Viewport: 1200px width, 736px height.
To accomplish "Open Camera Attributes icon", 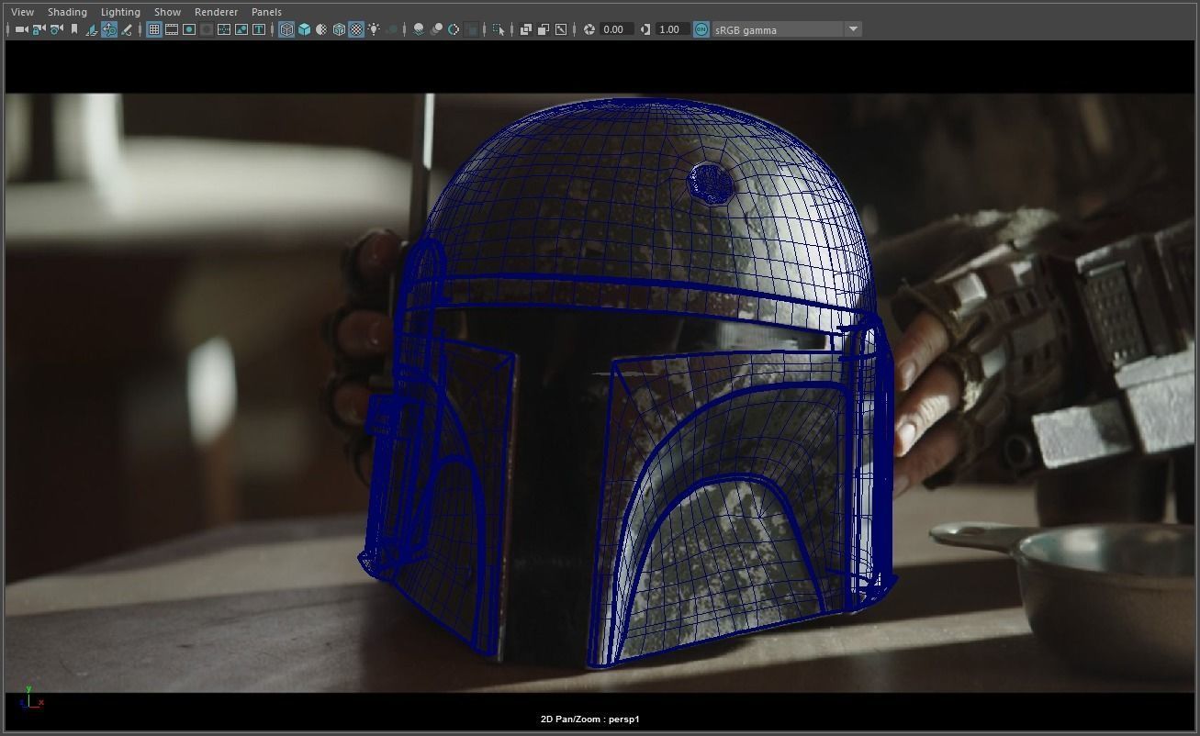I will tap(57, 29).
